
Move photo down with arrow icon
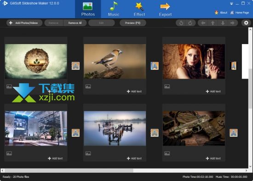coord(223,23)
